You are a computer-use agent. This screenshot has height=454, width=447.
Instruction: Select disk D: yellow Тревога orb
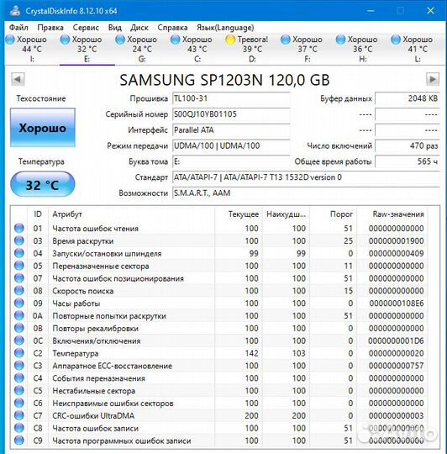point(230,40)
